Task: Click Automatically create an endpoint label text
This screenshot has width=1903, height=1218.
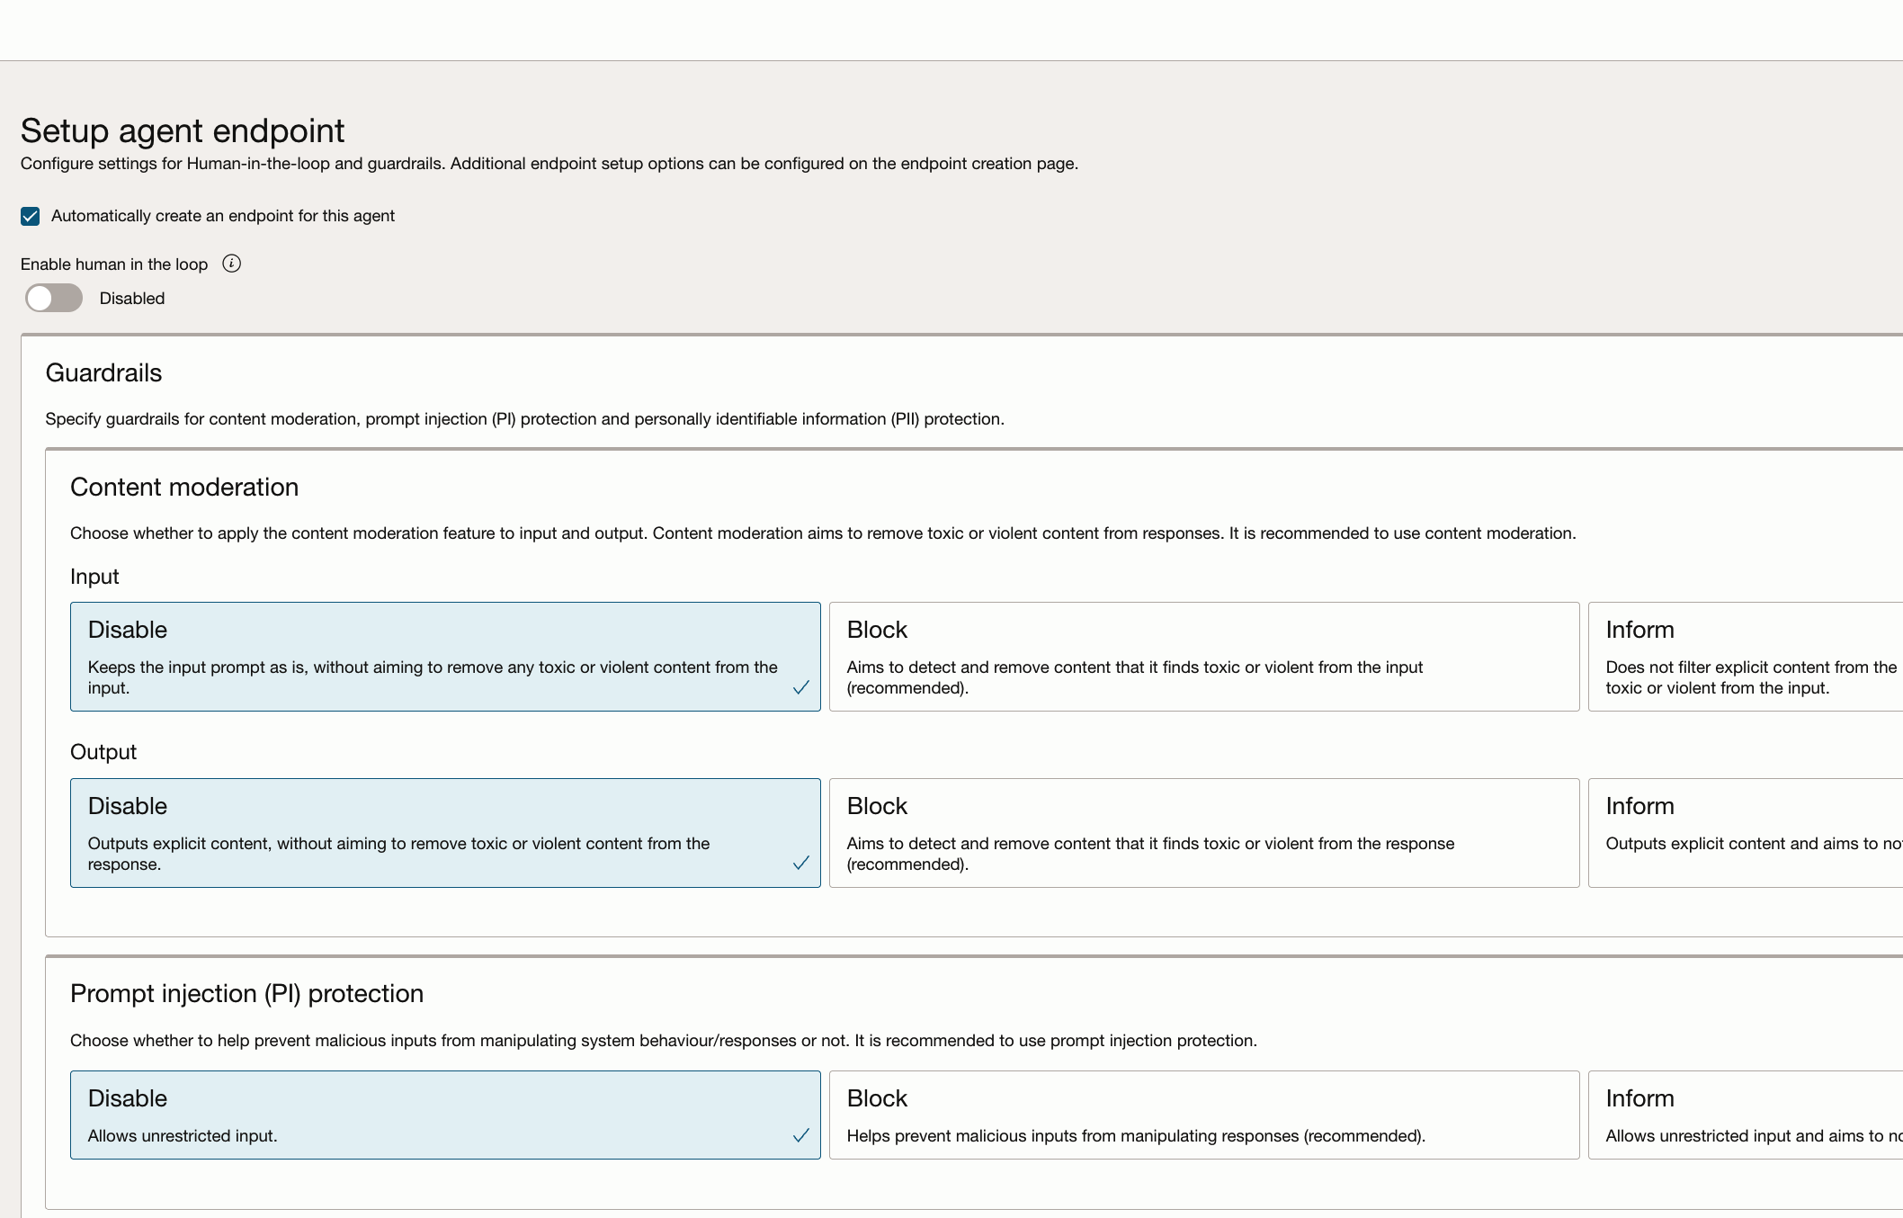Action: (x=223, y=216)
